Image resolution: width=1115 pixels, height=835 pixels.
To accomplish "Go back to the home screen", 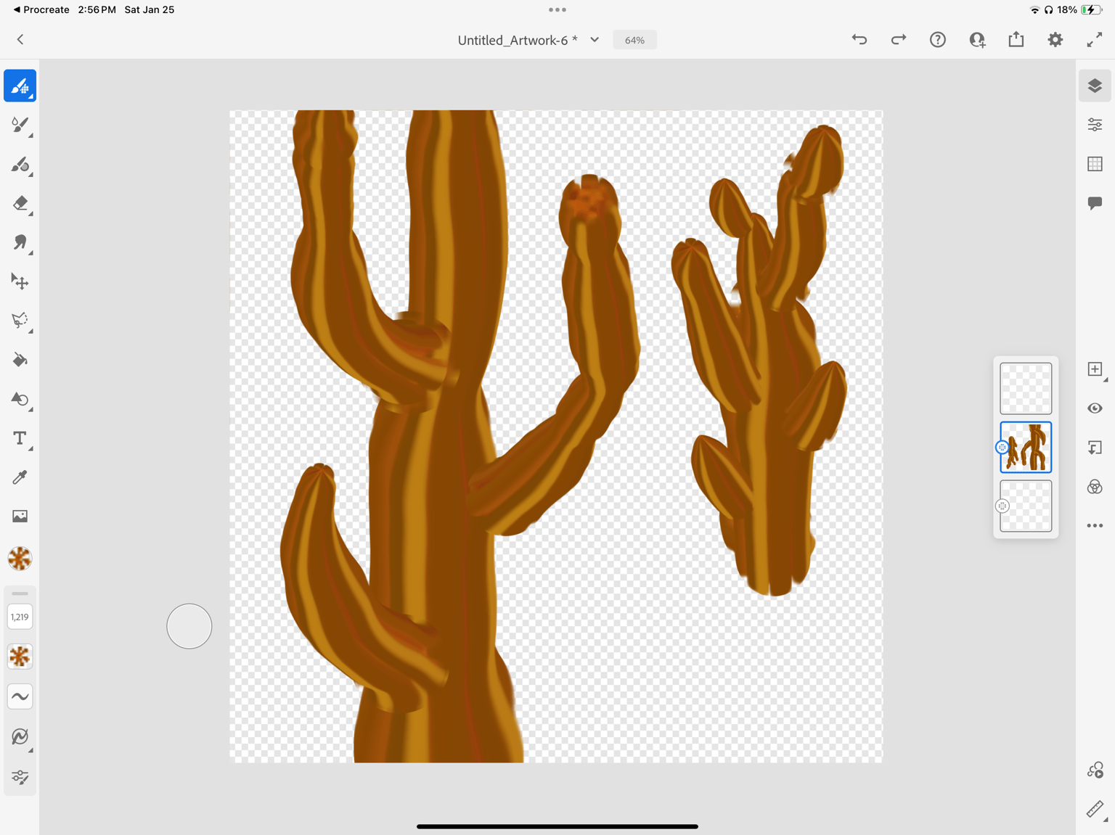I will point(20,40).
